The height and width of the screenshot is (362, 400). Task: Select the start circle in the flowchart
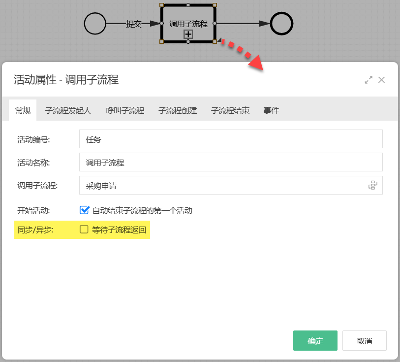tap(95, 23)
